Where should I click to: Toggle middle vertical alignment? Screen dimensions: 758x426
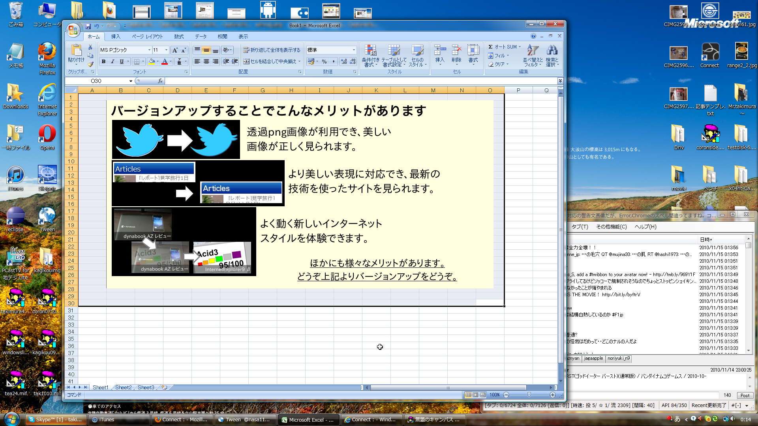pyautogui.click(x=206, y=50)
